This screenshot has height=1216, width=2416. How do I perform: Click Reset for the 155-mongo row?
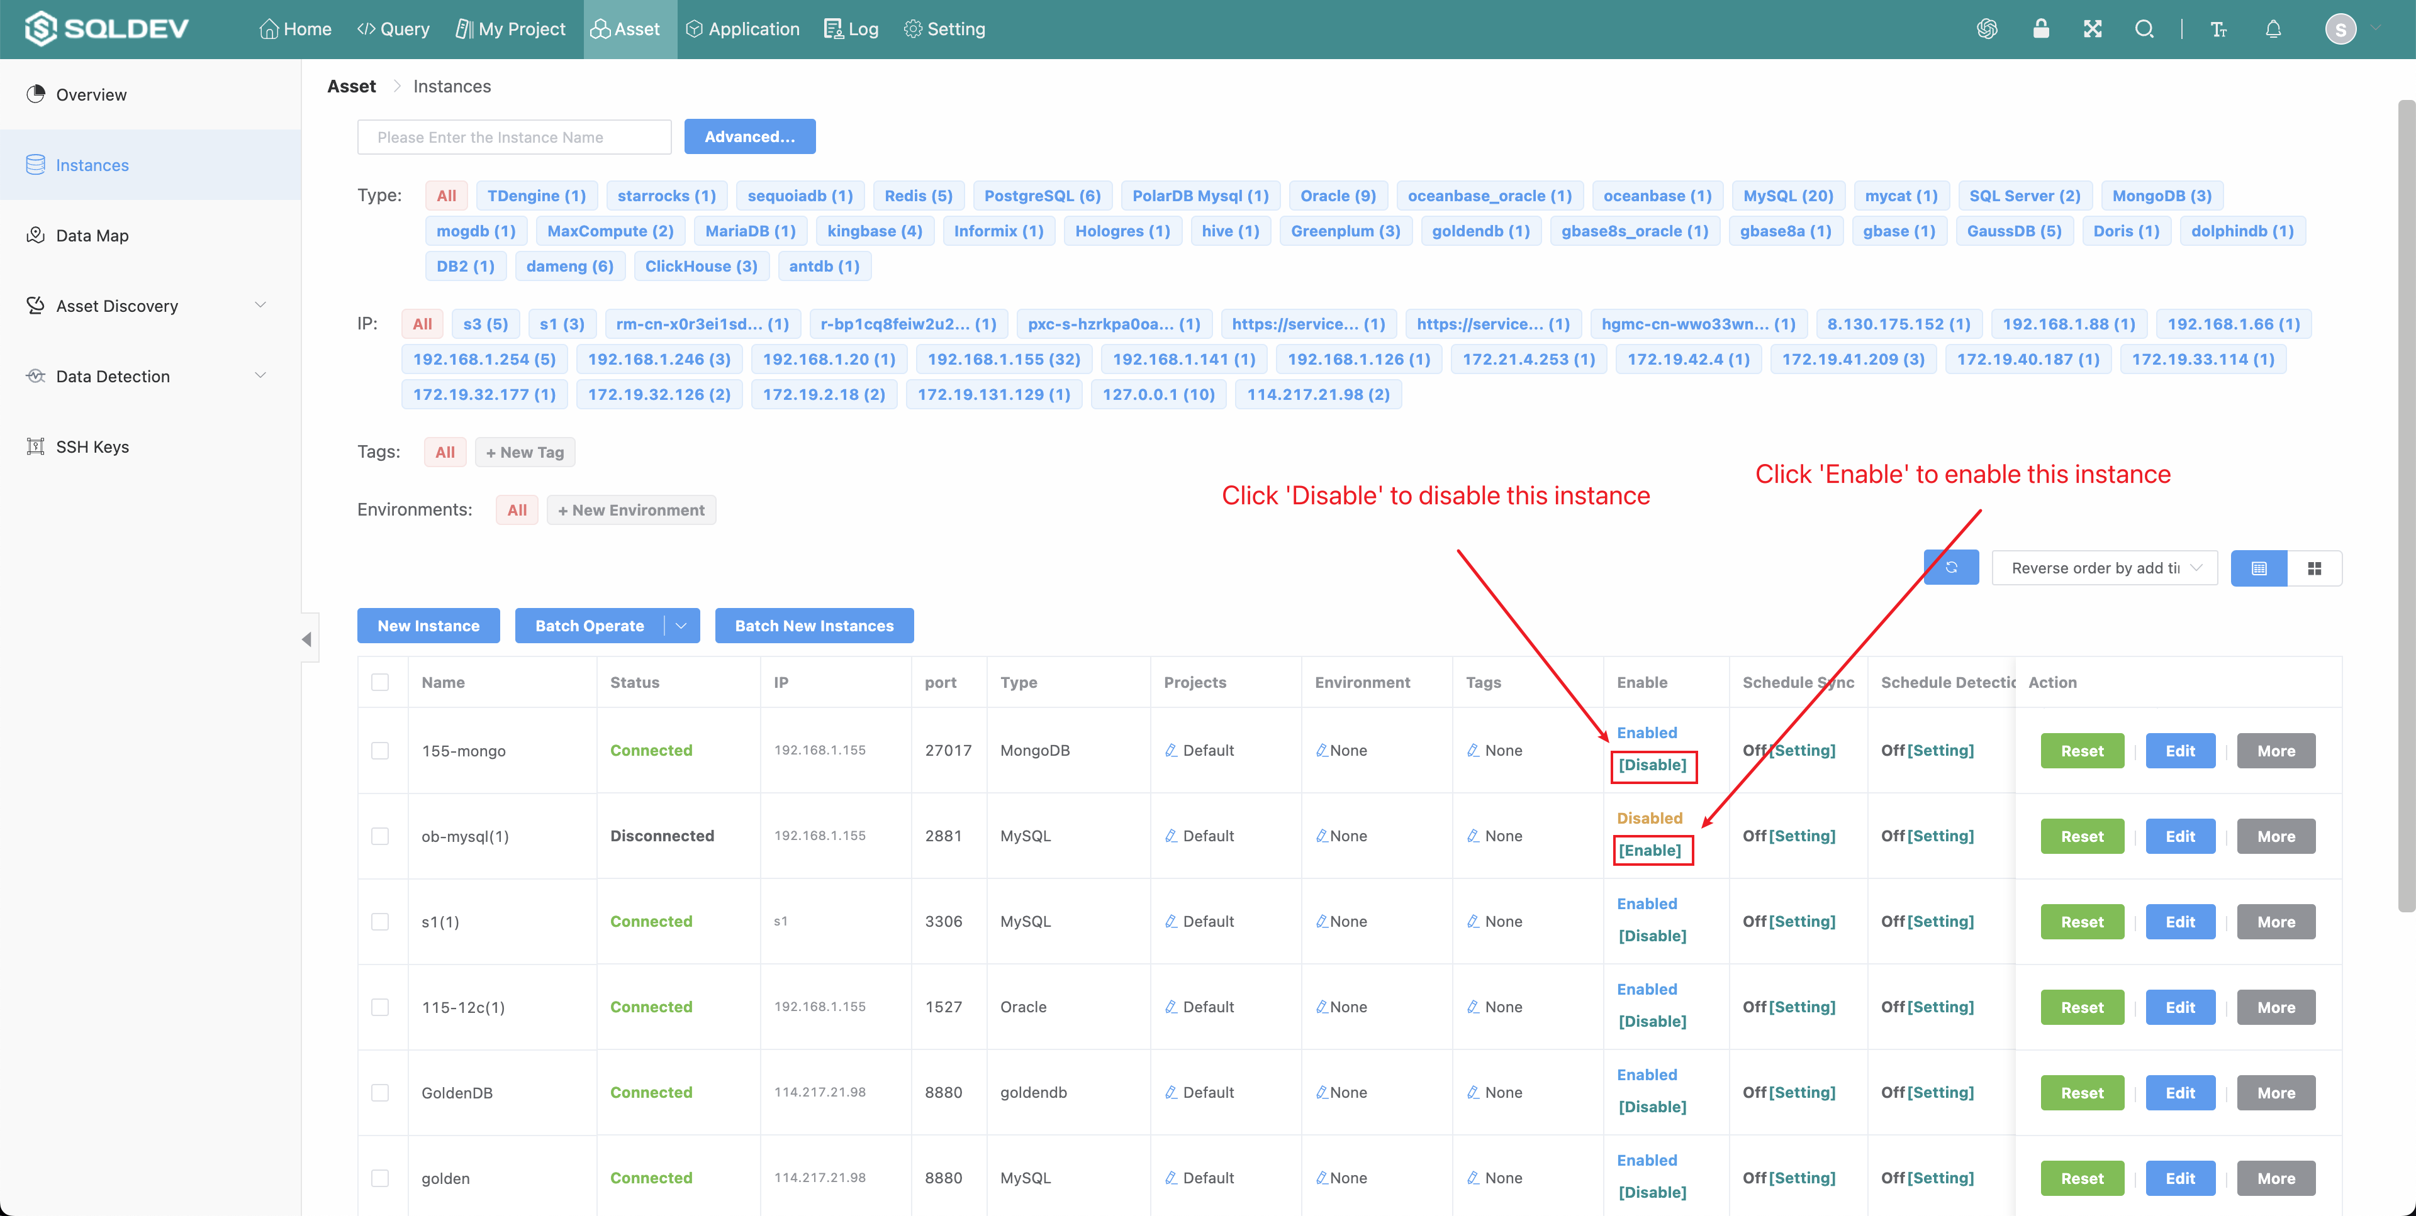pyautogui.click(x=2082, y=750)
